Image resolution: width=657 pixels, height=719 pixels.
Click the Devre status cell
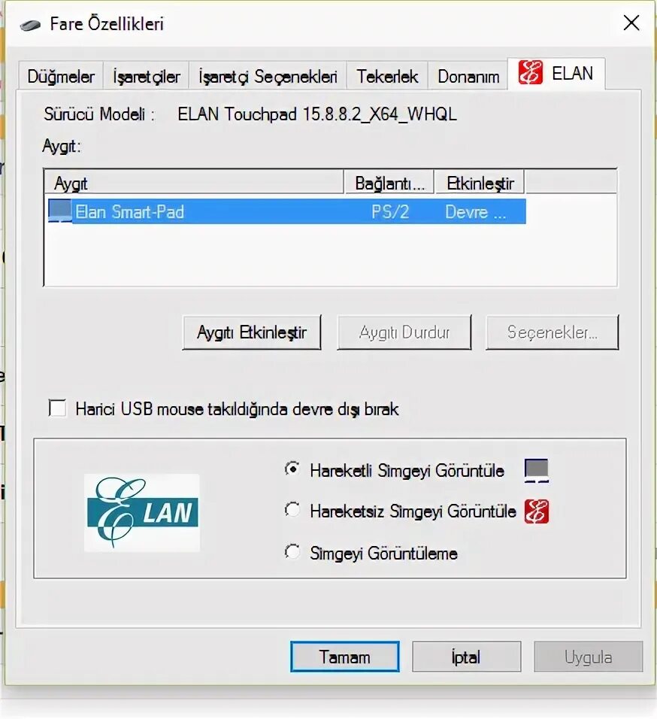pos(475,212)
